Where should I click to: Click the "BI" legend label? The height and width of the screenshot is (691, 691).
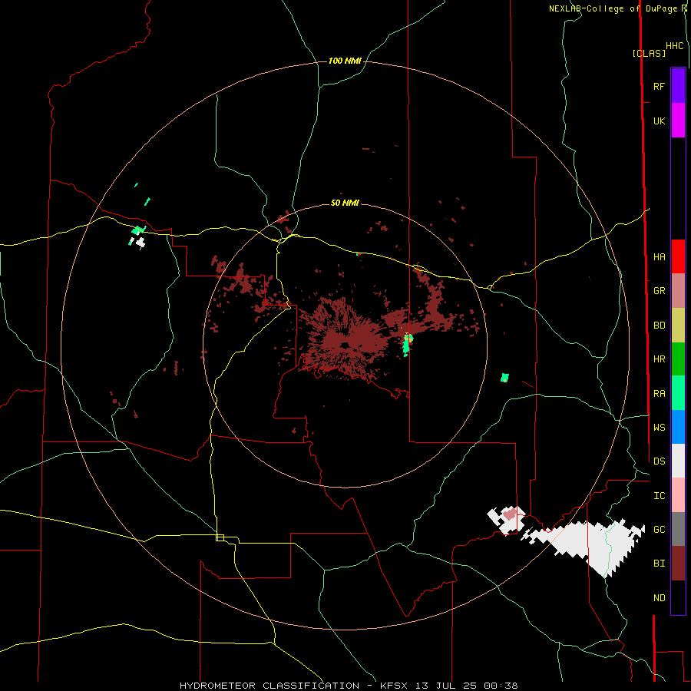tap(659, 564)
